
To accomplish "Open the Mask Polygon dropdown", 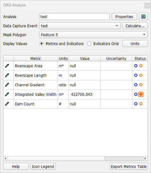I will pyautogui.click(x=94, y=35).
